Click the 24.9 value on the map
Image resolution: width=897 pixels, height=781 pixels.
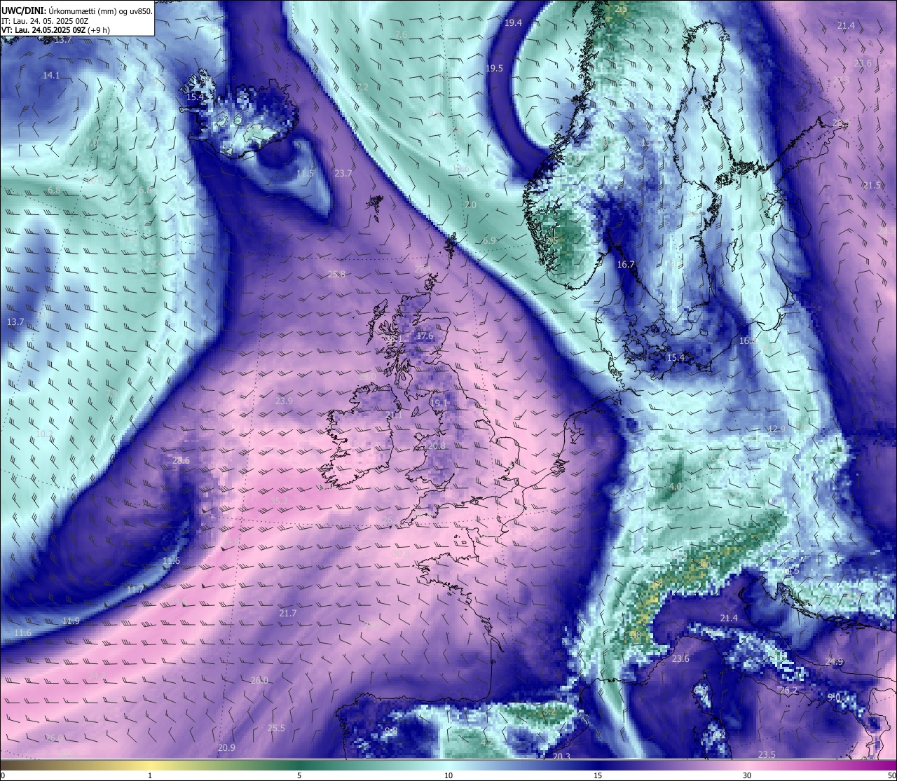[834, 661]
